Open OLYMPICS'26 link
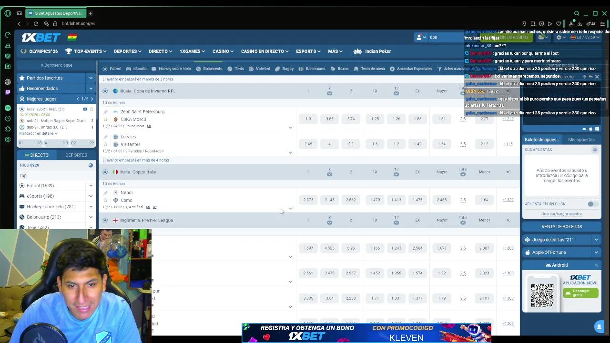Screen dimensions: 610x343 tap(40, 51)
